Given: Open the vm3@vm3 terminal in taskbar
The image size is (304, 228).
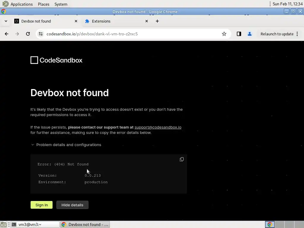Looking at the screenshot, I should tap(35, 224).
